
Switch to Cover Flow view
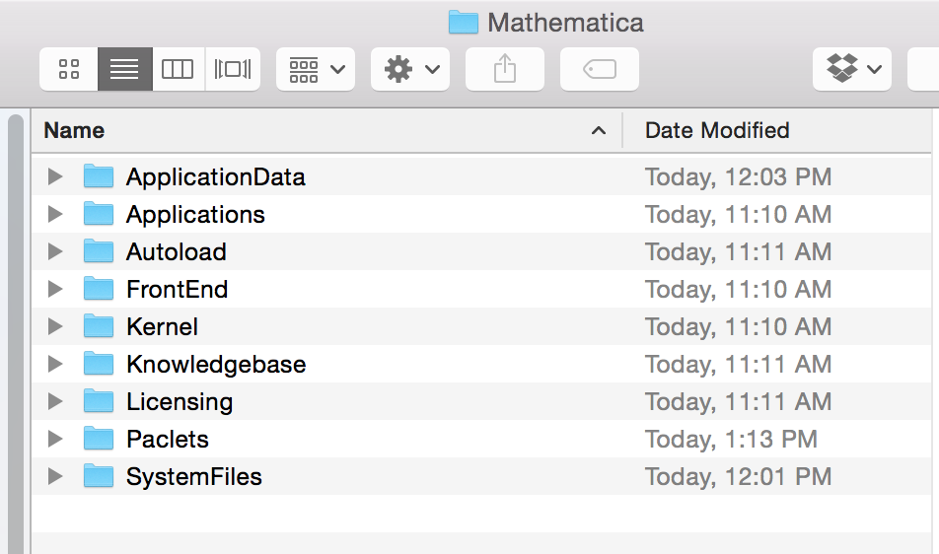pyautogui.click(x=233, y=69)
